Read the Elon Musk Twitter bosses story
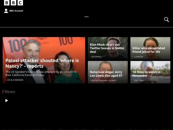Screen dimensions: 173x130 point(107,48)
